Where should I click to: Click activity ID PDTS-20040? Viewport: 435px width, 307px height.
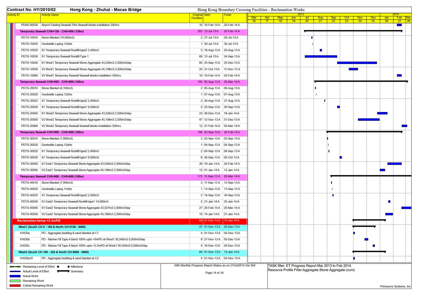coord(30,113)
